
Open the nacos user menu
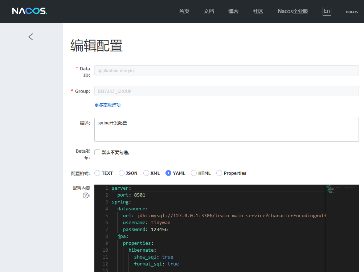[351, 12]
